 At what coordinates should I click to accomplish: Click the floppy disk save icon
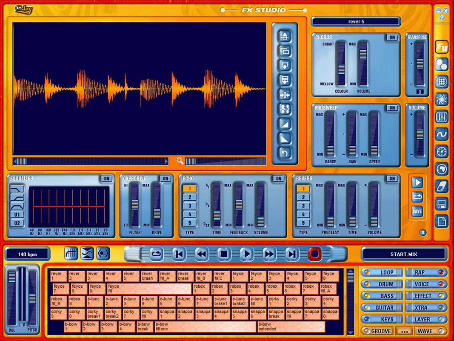tap(442, 204)
